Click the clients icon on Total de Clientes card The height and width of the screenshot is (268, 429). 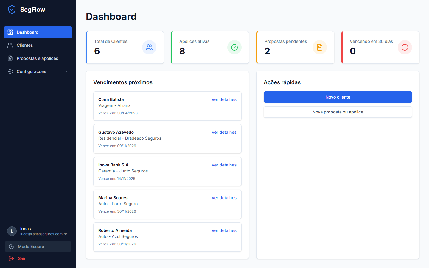click(149, 47)
